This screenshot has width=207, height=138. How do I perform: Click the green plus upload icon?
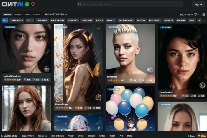pyautogui.click(x=27, y=4)
